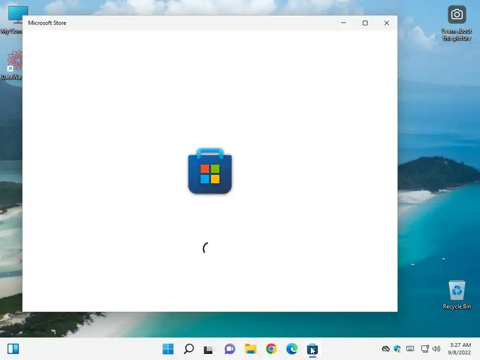
Task: Select DataWag desktop shortcut
Action: coord(11,65)
